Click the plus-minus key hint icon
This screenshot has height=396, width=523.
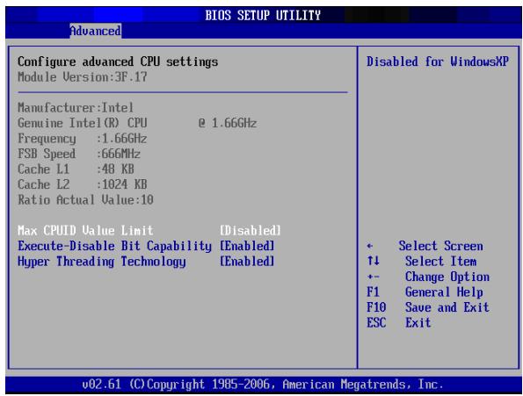click(373, 277)
